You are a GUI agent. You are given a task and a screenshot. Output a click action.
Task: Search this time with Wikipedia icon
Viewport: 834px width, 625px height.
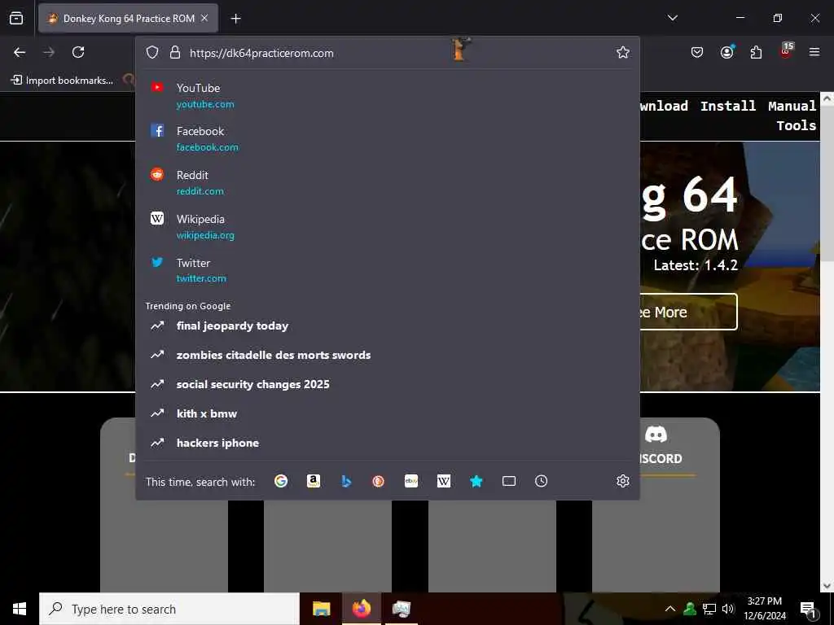click(x=444, y=481)
